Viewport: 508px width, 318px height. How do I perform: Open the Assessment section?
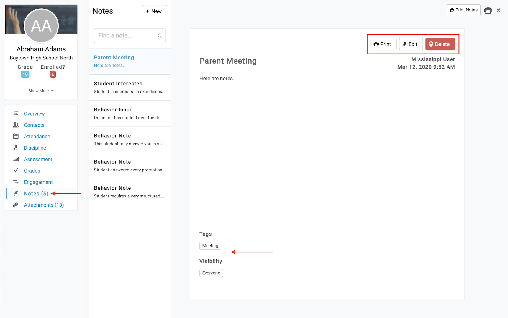[x=38, y=159]
